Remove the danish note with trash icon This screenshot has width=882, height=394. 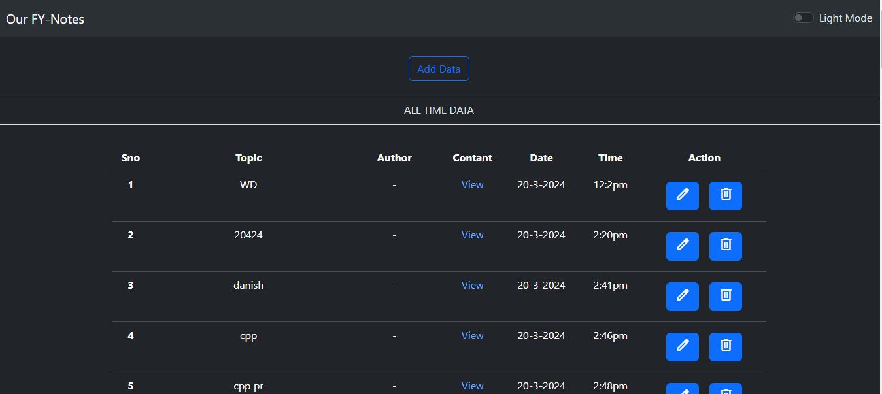coord(725,296)
